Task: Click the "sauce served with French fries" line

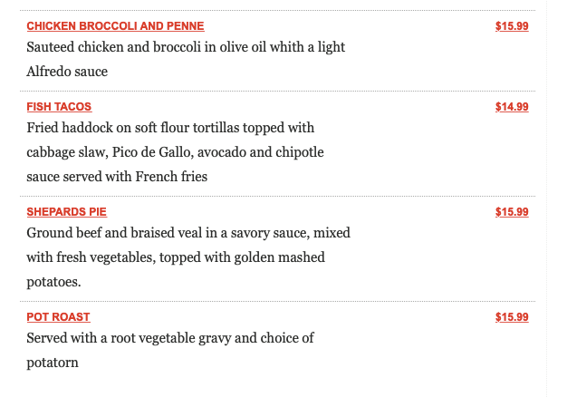Action: pyautogui.click(x=117, y=177)
